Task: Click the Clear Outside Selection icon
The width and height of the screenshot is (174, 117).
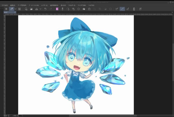Action: 62,9
